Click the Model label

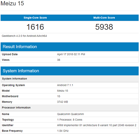[x=6, y=91]
